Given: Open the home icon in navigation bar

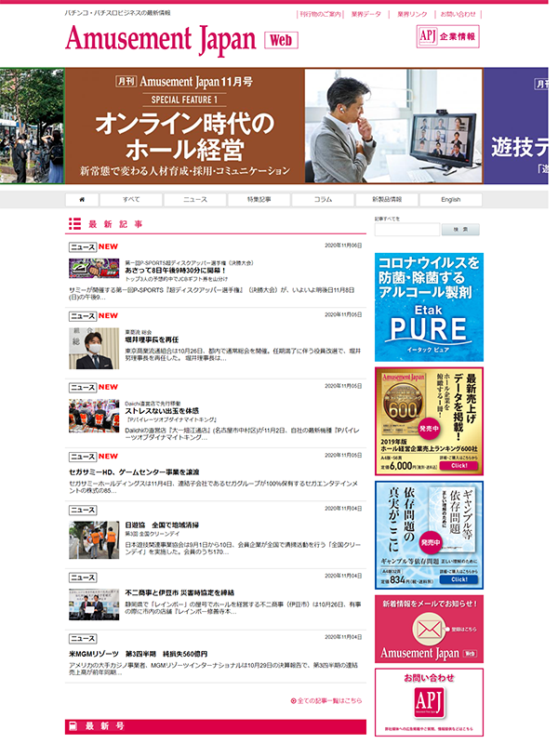Looking at the screenshot, I should [x=82, y=200].
